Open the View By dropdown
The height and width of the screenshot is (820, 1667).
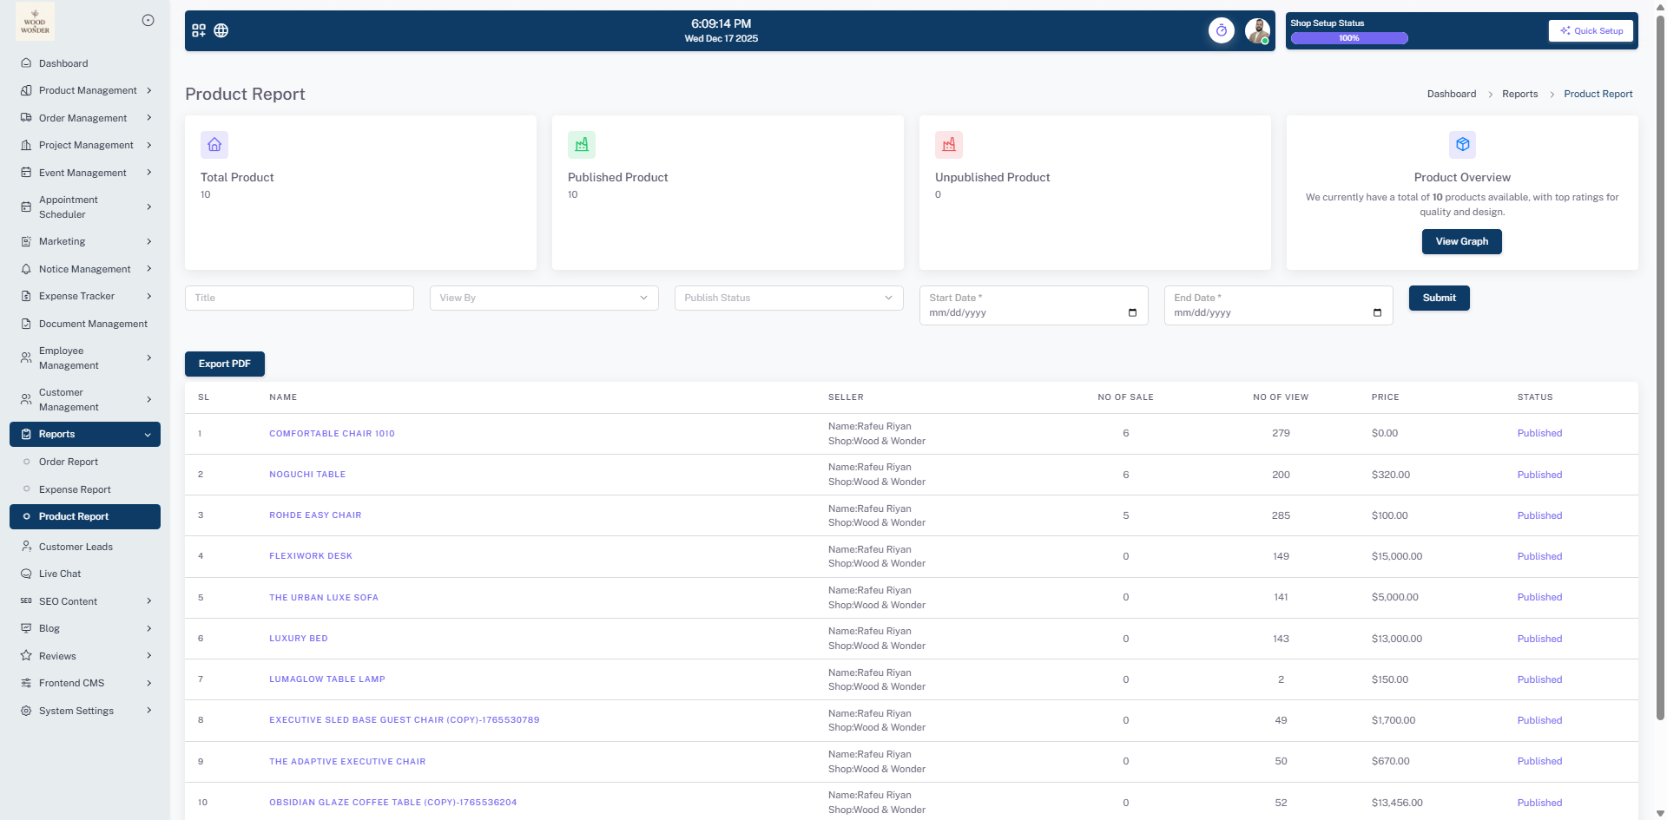coord(544,298)
